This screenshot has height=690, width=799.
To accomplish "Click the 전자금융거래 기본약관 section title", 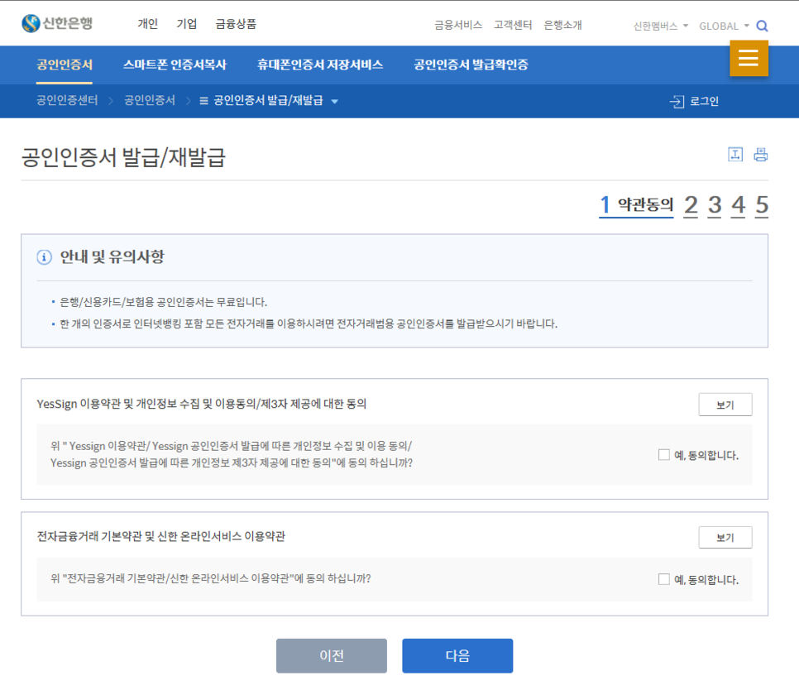I will 161,536.
